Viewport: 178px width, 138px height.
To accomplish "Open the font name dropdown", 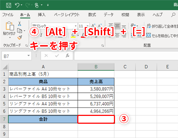I will [75, 26].
